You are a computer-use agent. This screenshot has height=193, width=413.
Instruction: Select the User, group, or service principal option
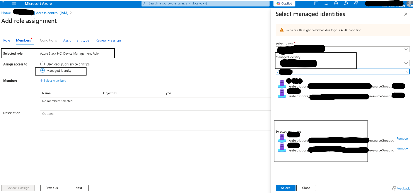43,64
